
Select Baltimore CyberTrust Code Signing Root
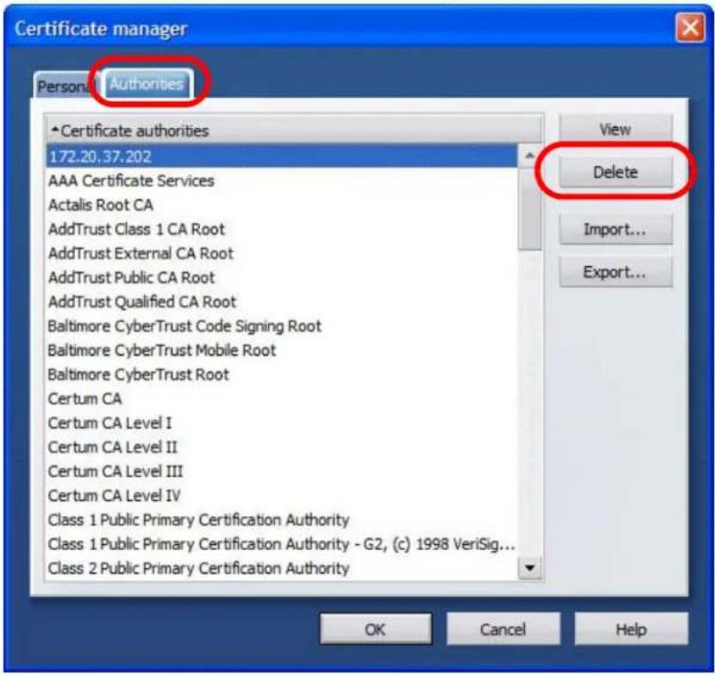(x=282, y=326)
